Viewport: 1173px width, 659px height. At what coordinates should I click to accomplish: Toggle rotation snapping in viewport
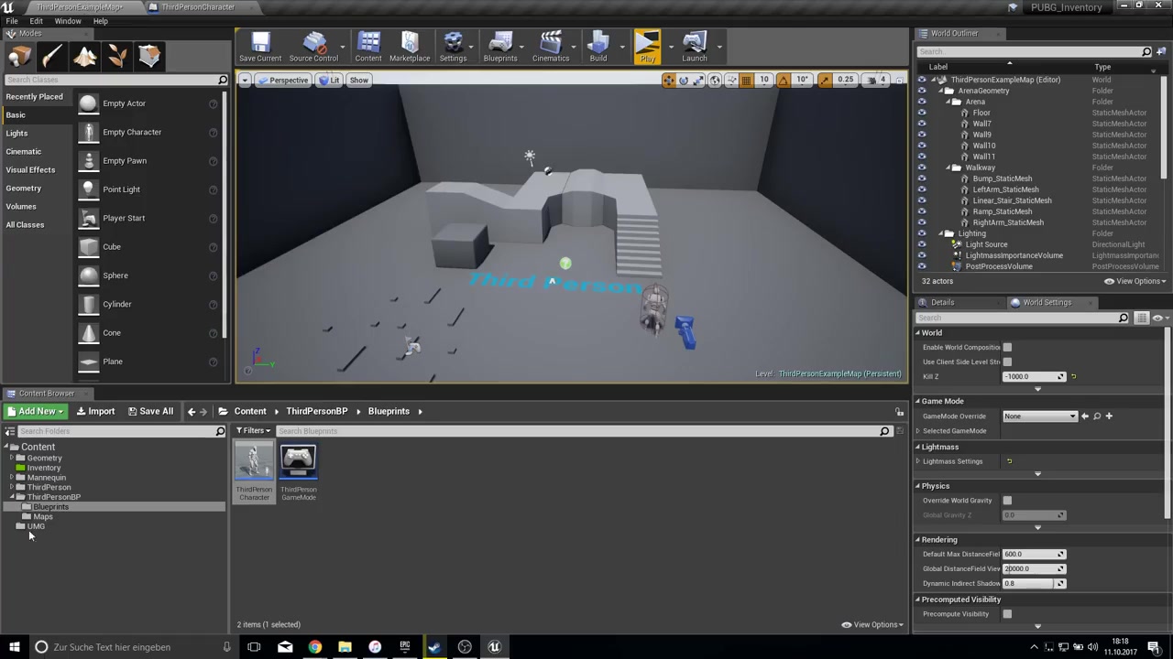[784, 81]
